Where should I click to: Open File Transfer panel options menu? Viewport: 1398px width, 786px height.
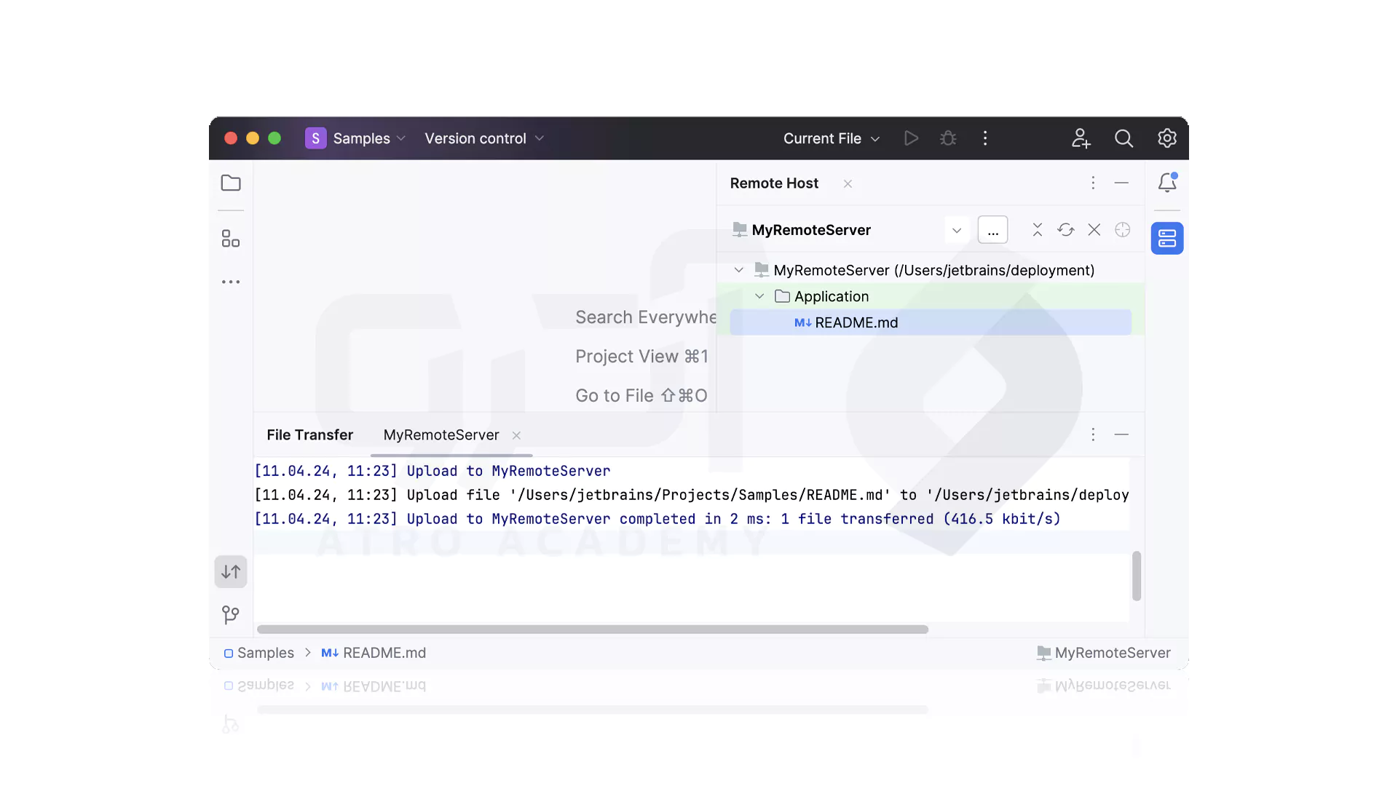pos(1093,434)
